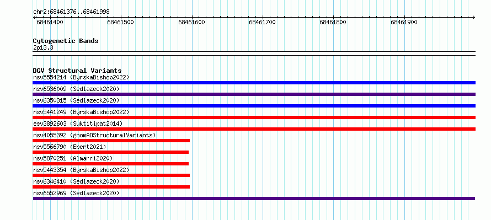Select the red bar under nsv5441249
Viewport: 491px width, 220px height.
[x=254, y=117]
